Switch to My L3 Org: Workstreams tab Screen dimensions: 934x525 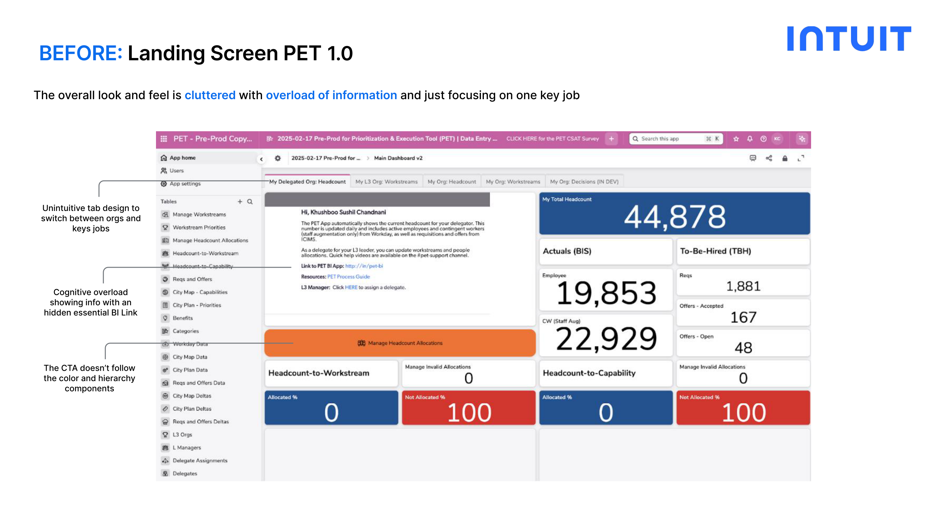[387, 181]
